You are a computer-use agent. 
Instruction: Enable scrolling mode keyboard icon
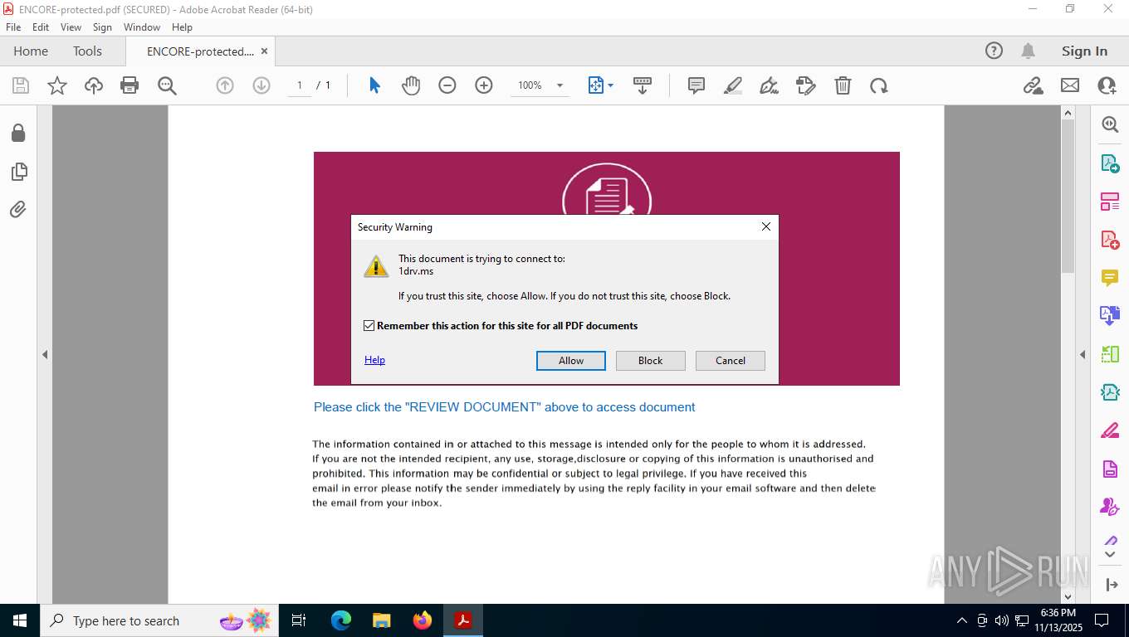pos(642,85)
